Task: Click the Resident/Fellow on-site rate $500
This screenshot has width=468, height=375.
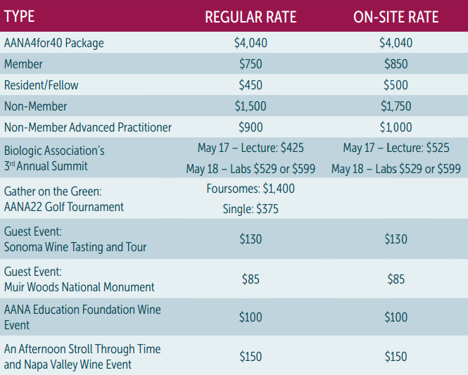Action: point(396,85)
